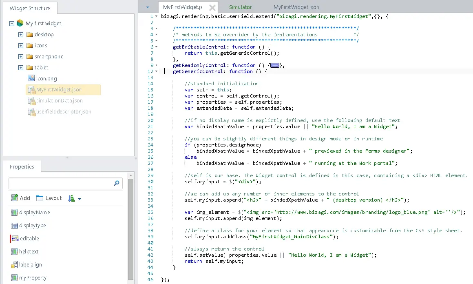Select the displaytype property text
This screenshot has height=284, width=473.
click(33, 226)
